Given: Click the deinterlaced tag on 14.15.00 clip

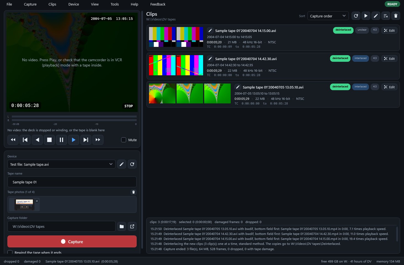Looking at the screenshot, I should [343, 30].
